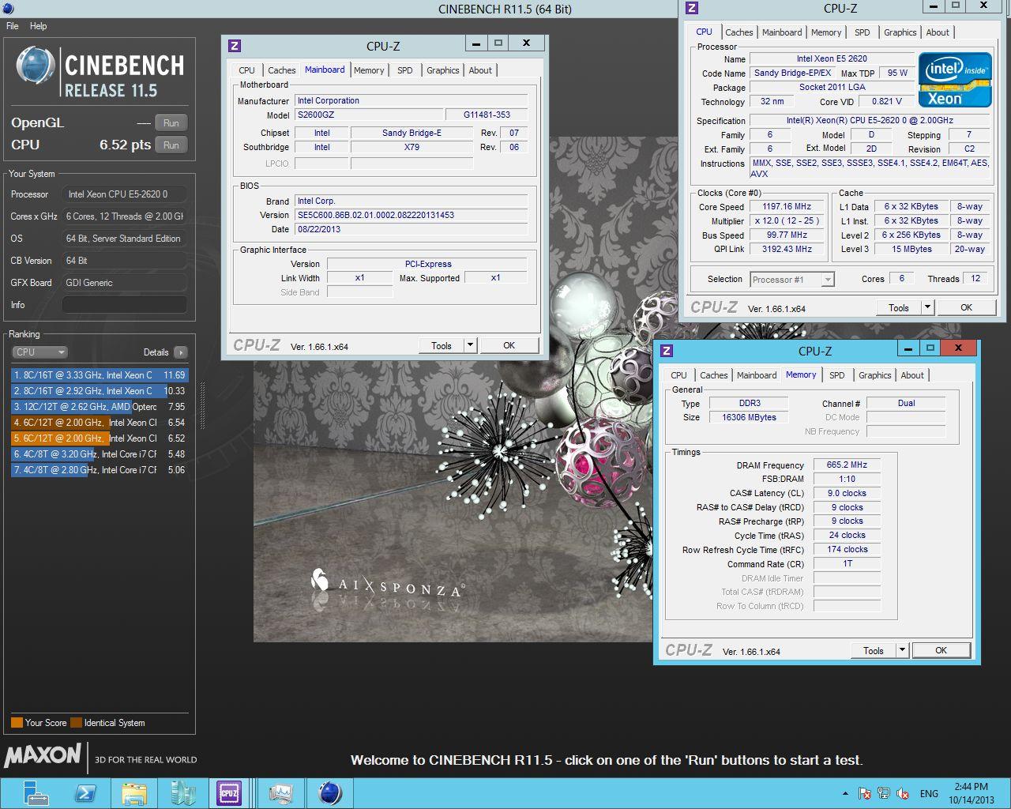Expand Tools dropdown arrow in Memory CPU-Z window

coord(902,650)
